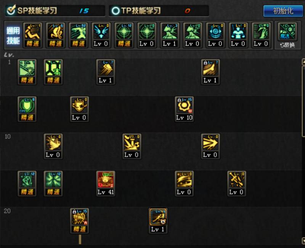The height and width of the screenshot is (248, 305).
Task: Click the crossed swords skill at Lv 0
Action: (x=236, y=183)
